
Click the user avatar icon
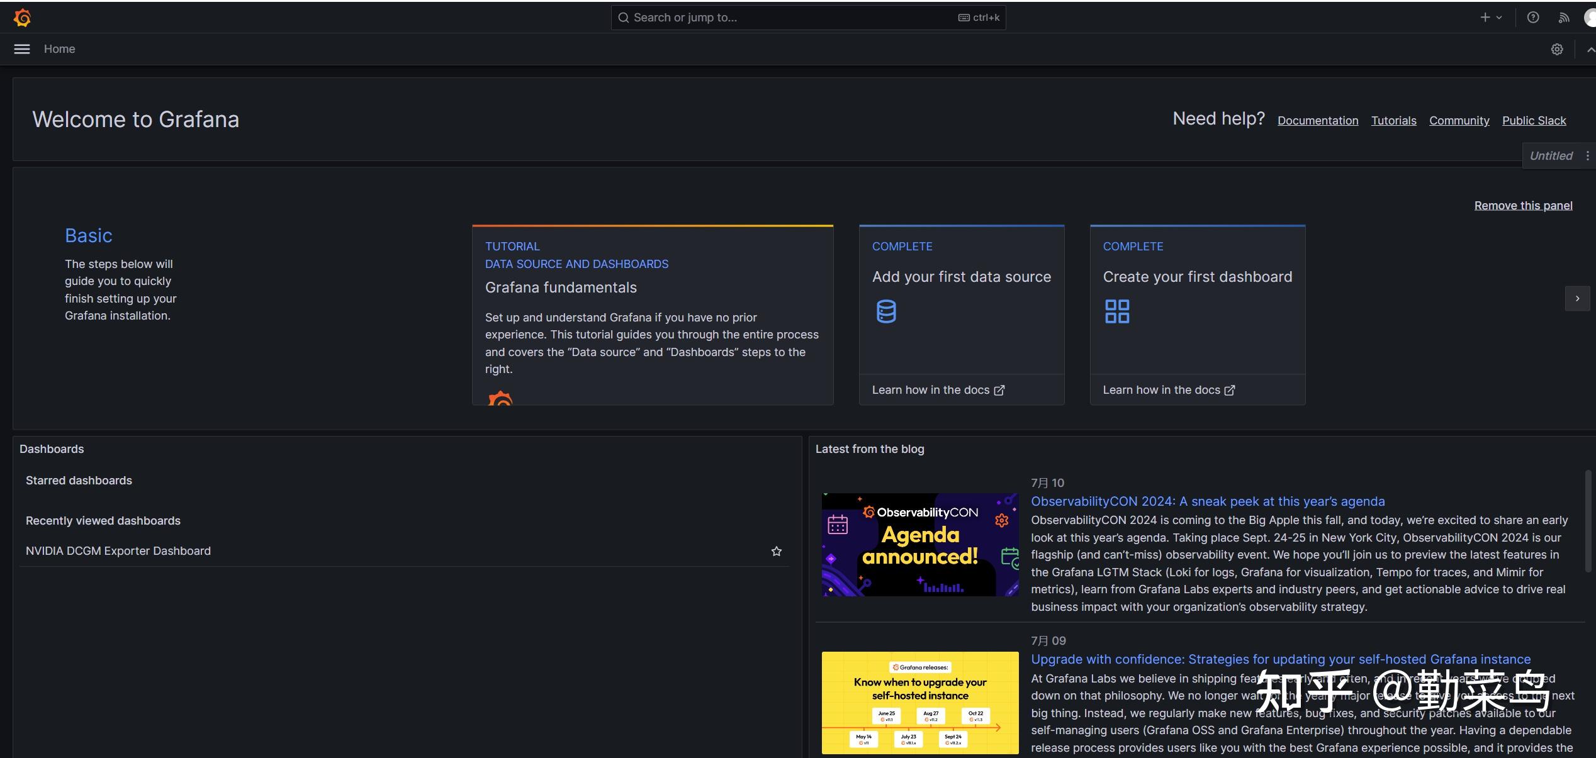[1590, 18]
